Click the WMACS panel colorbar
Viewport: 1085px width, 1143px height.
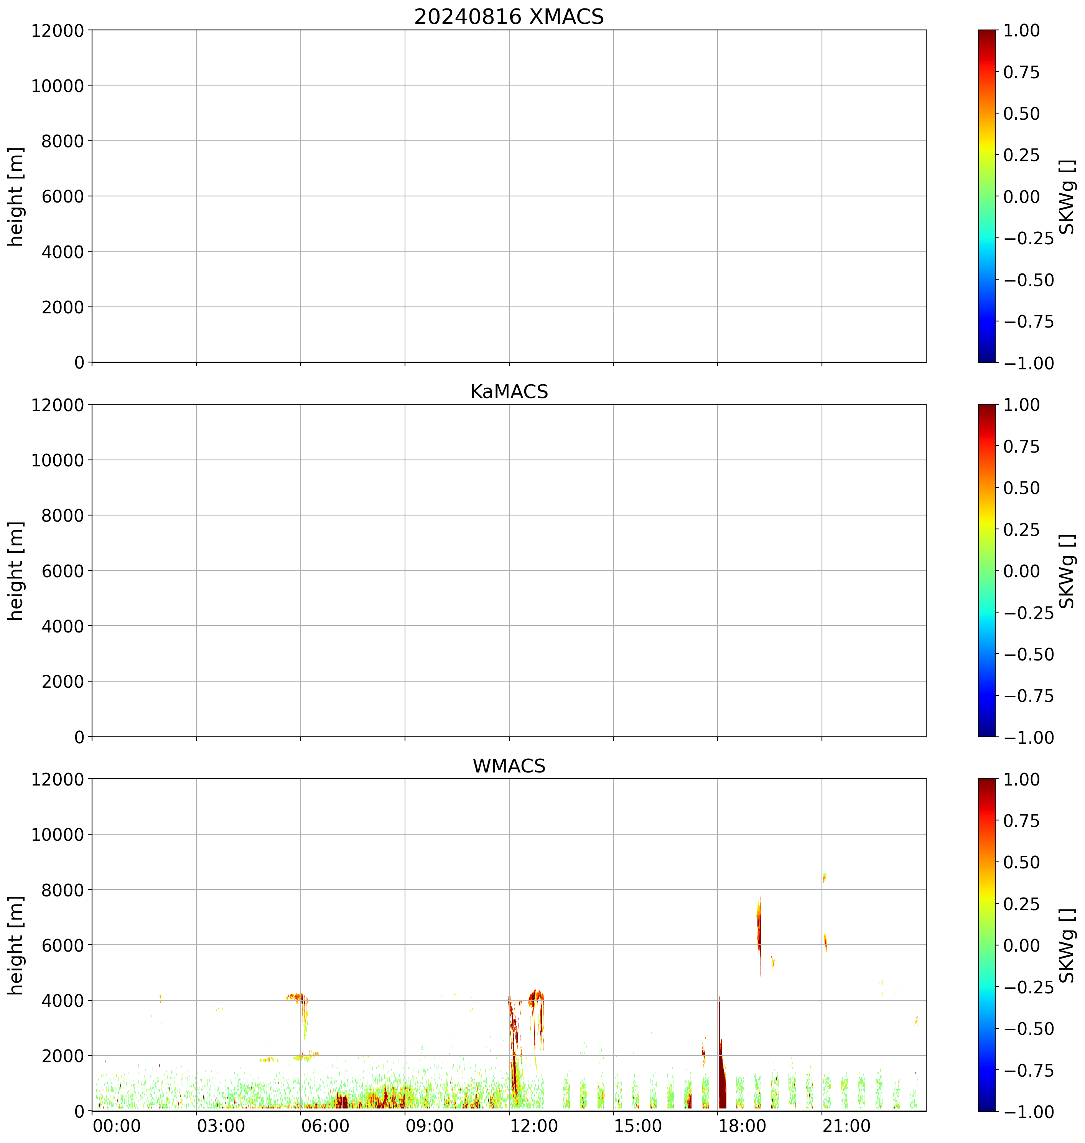coord(987,945)
